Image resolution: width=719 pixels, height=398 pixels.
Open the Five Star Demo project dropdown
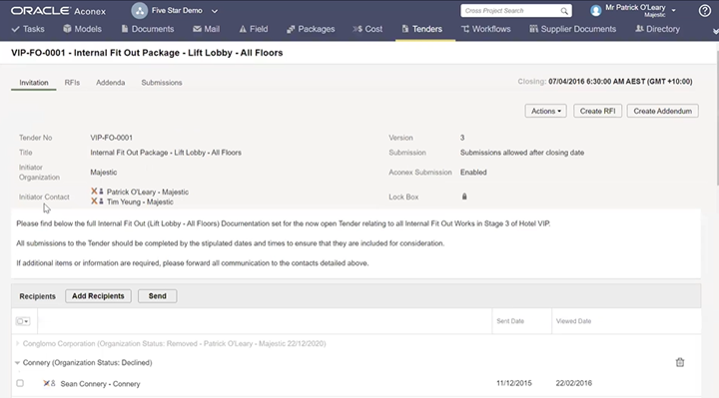tap(214, 11)
